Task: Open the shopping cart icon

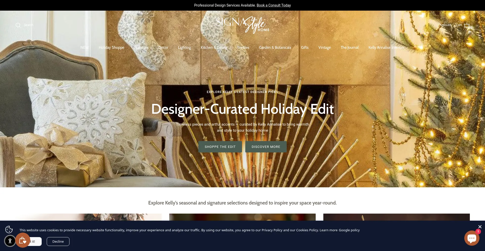Action: [x=467, y=25]
